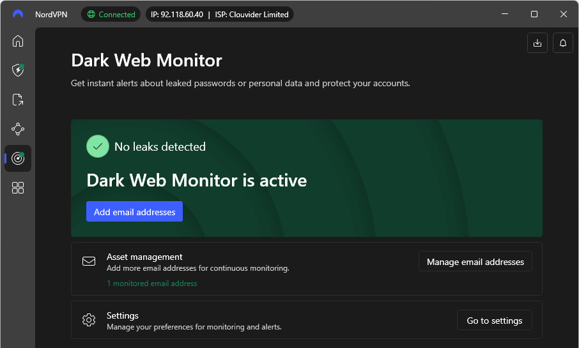Open the file sharing sidebar icon

18,100
